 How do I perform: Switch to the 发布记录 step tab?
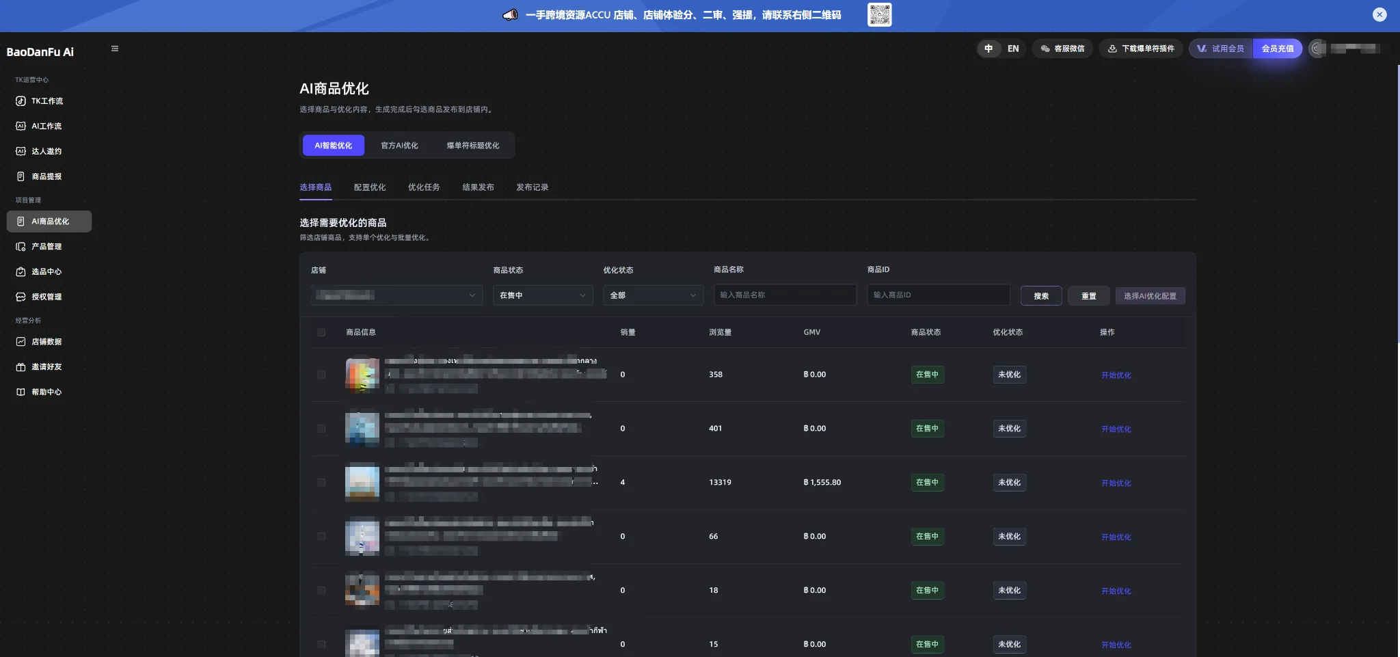[532, 187]
